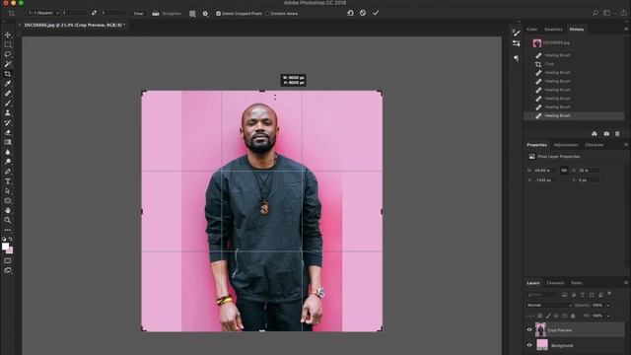
Task: Toggle the layer filter on/off switch
Action: 609,294
